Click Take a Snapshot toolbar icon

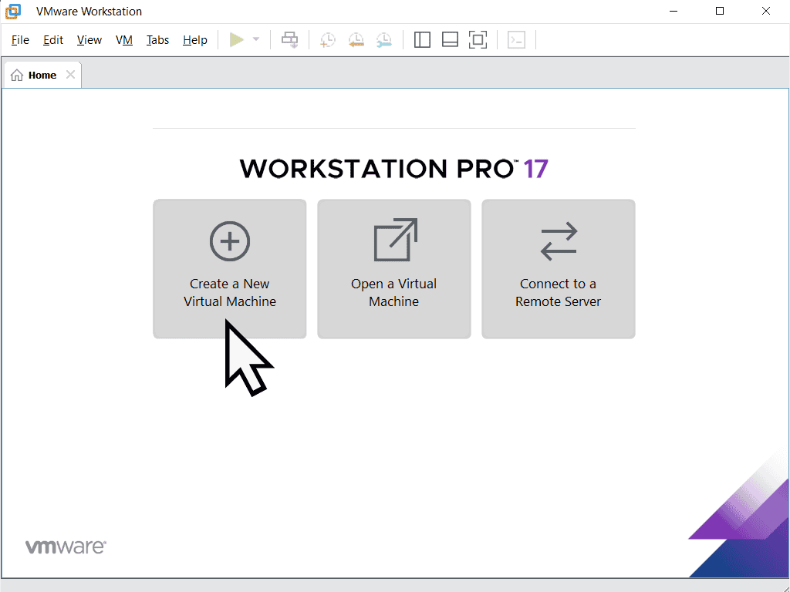click(327, 40)
